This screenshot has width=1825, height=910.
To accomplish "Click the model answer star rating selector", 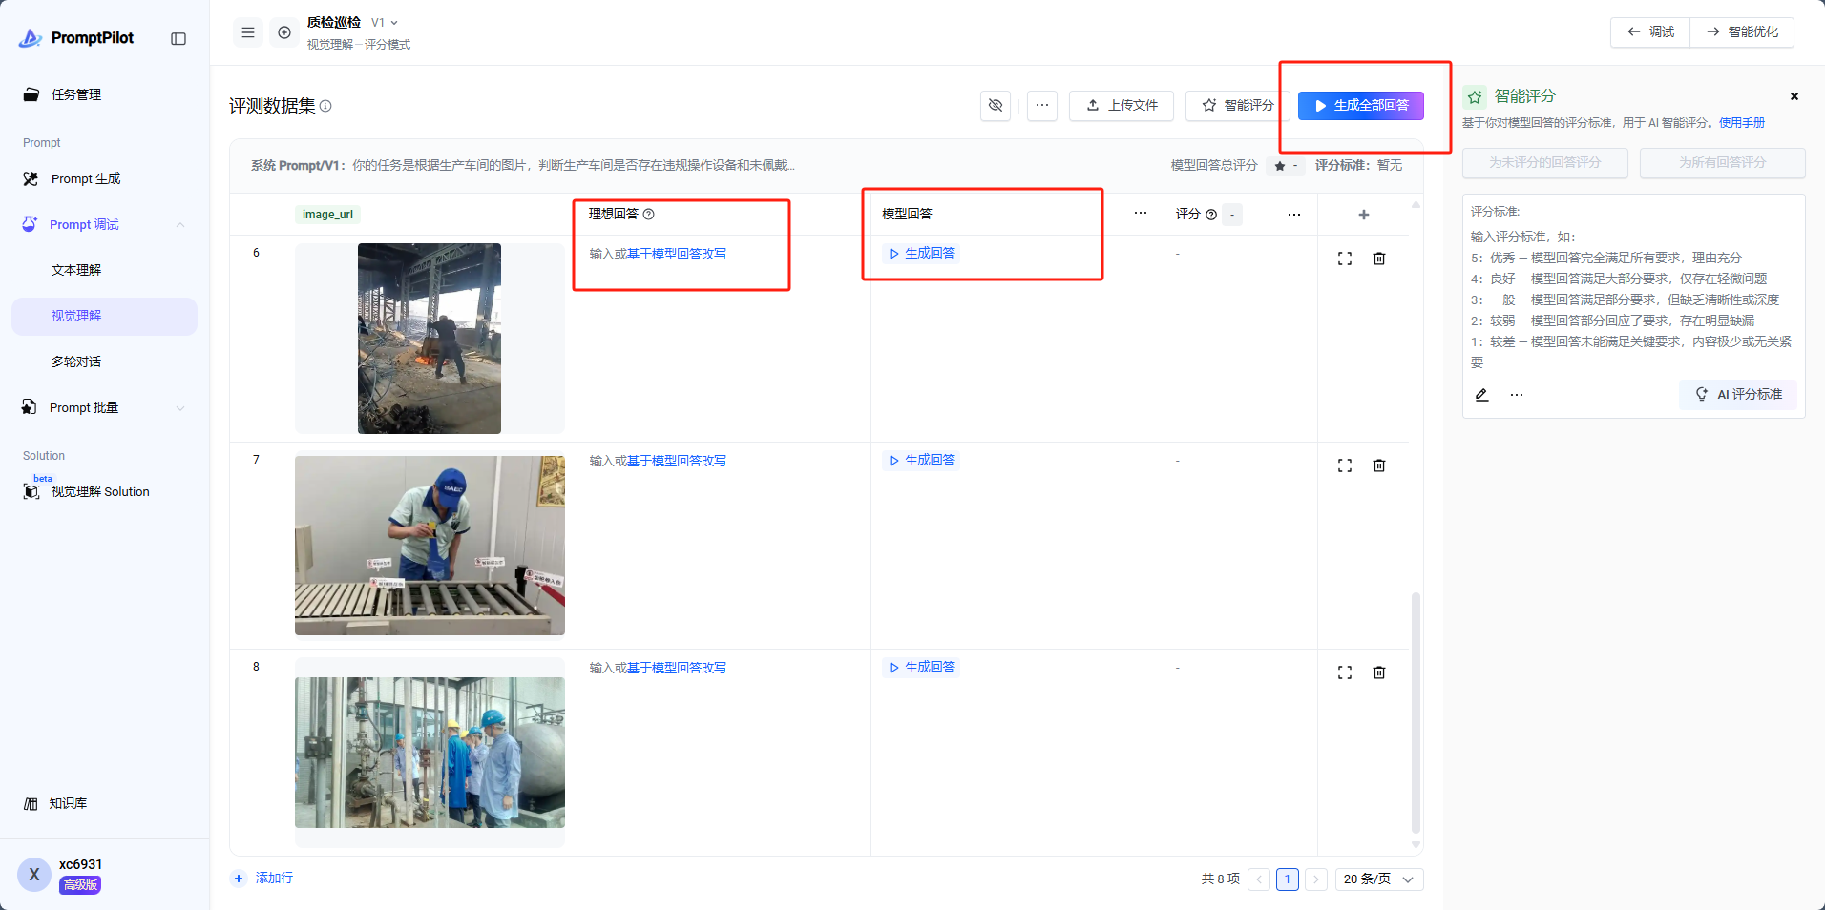I will coord(1286,166).
